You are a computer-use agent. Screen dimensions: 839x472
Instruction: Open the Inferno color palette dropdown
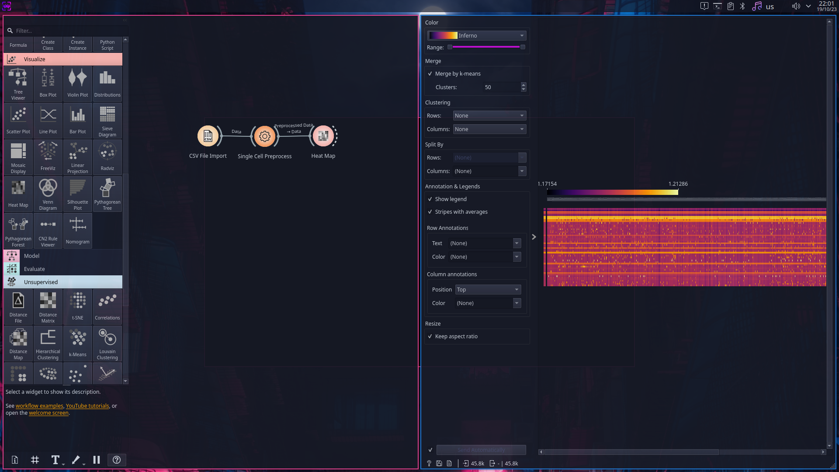click(476, 35)
